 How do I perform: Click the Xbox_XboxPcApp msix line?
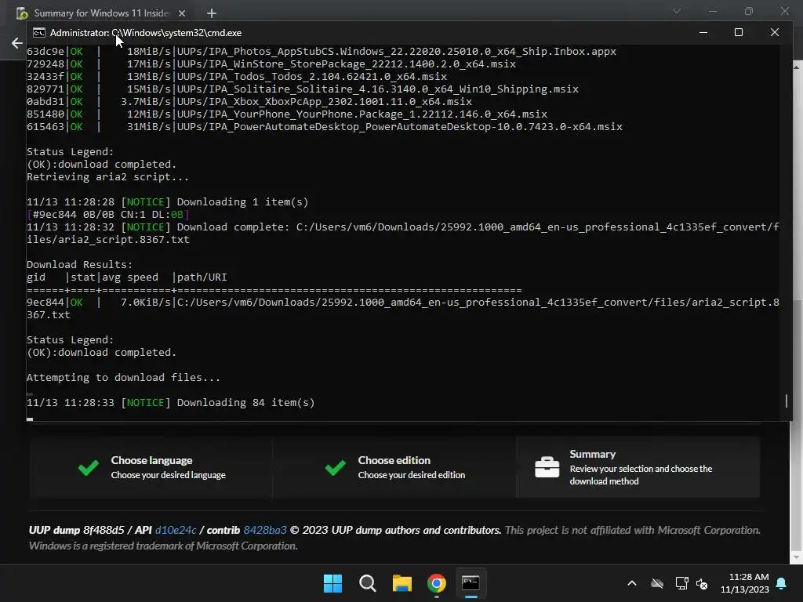point(249,101)
